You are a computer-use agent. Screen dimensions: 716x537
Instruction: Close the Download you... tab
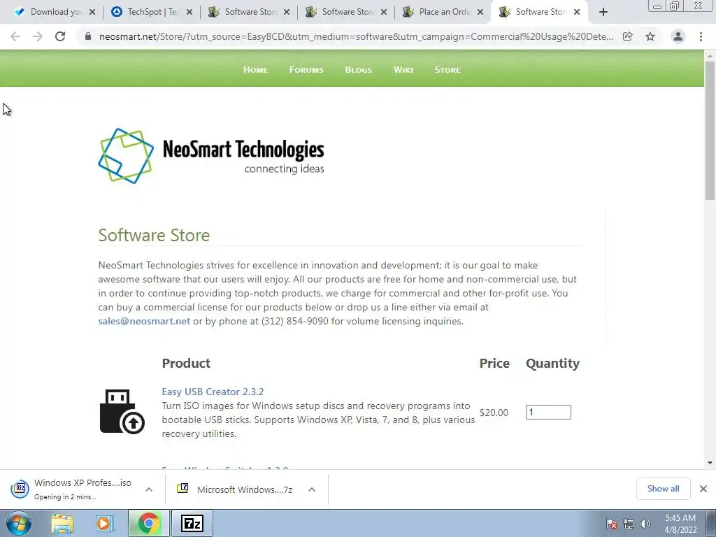(92, 13)
